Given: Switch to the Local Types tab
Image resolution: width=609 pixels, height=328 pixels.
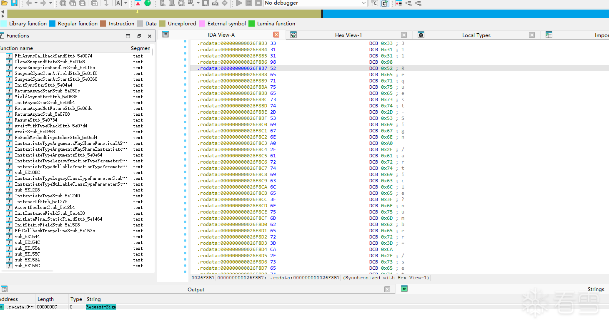Looking at the screenshot, I should pyautogui.click(x=476, y=35).
